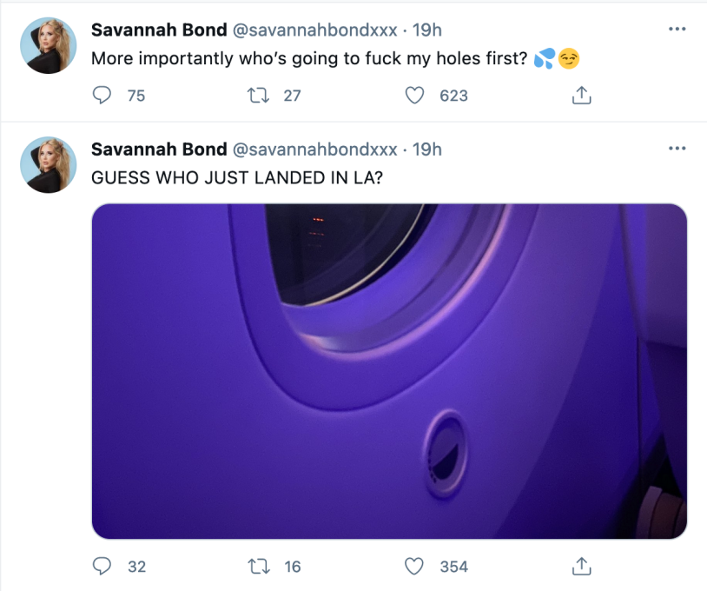Retweet the tweet with 27 retweets
Screen dimensions: 707x591
[x=258, y=96]
